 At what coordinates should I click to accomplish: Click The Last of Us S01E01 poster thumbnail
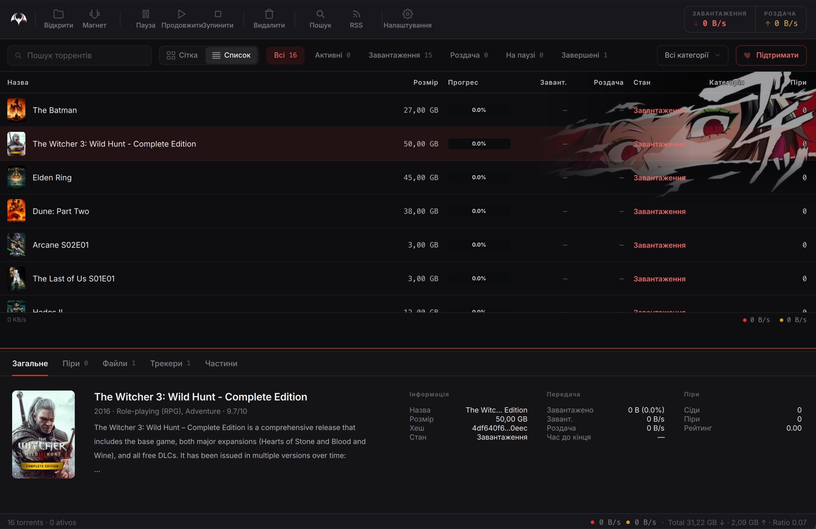pos(16,278)
